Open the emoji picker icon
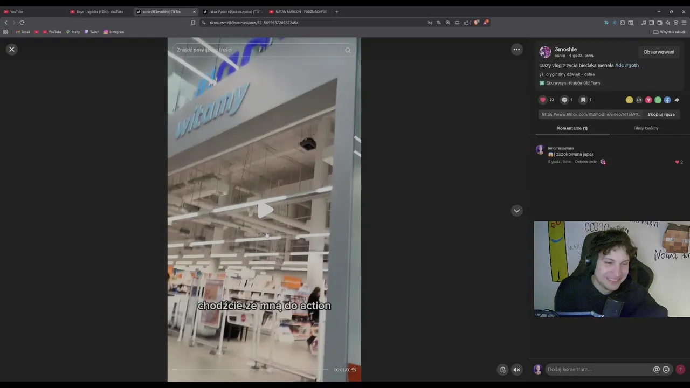Screen dimensions: 690x388 tap(666, 369)
